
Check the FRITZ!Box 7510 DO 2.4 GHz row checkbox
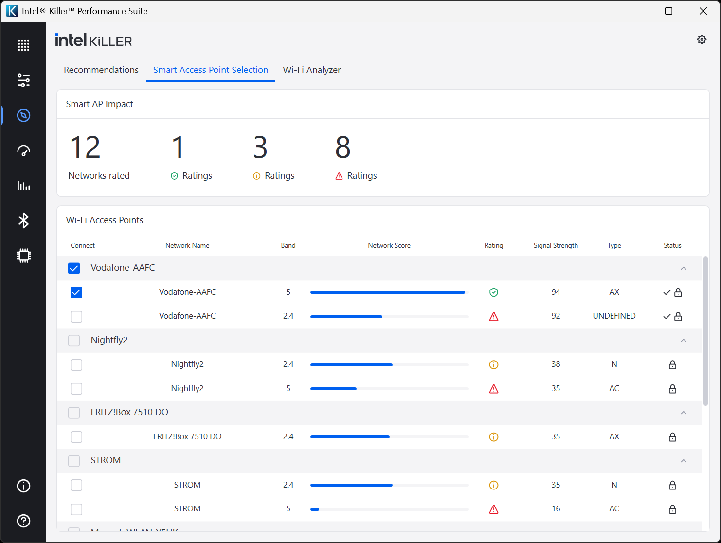76,437
